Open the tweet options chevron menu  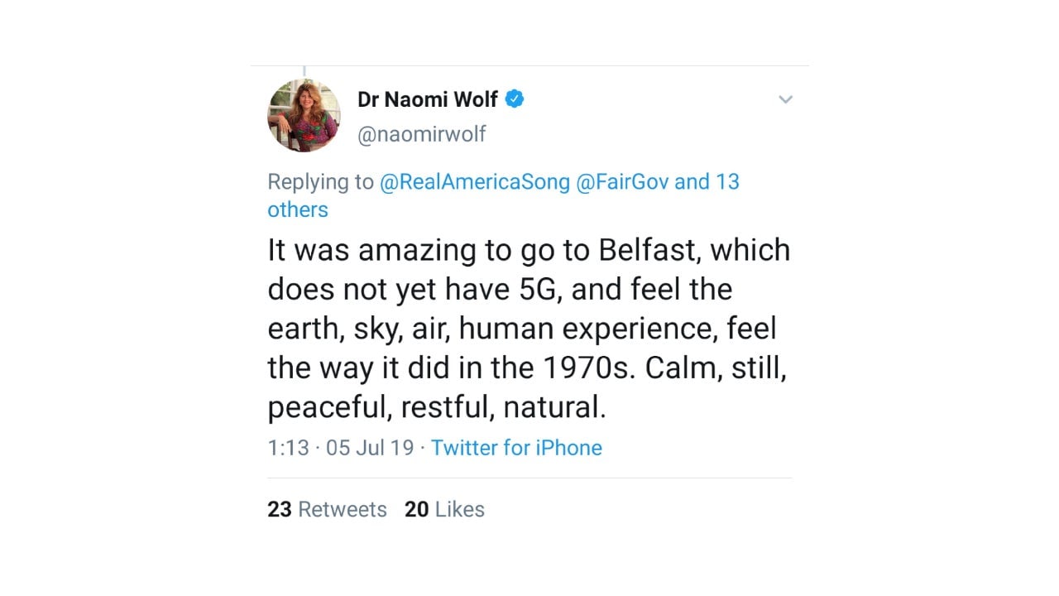tap(785, 100)
